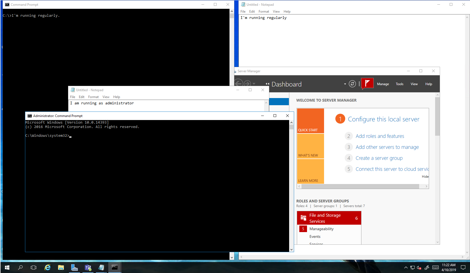Viewport: 470px width, 273px height.
Task: Open View menu in regular Notepad
Action: (x=276, y=12)
